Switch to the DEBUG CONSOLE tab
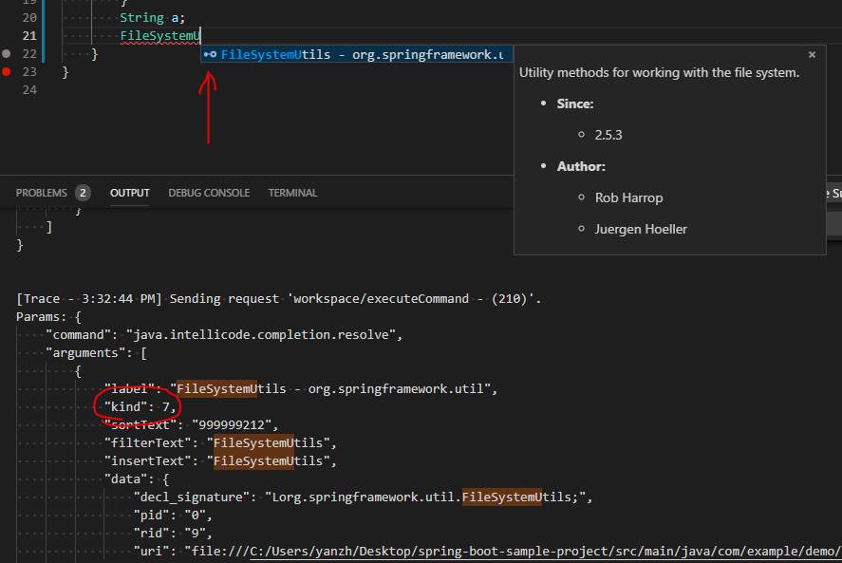Image resolution: width=842 pixels, height=563 pixels. [208, 192]
